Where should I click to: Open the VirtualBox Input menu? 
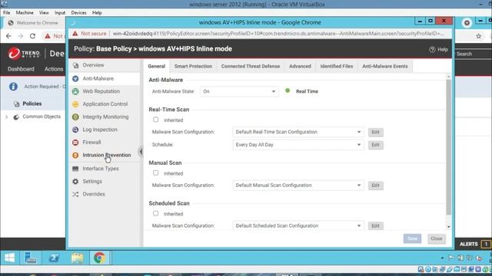pyautogui.click(x=60, y=13)
